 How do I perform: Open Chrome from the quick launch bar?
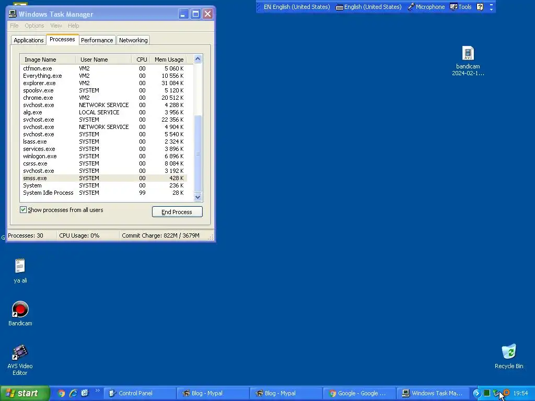tap(62, 393)
